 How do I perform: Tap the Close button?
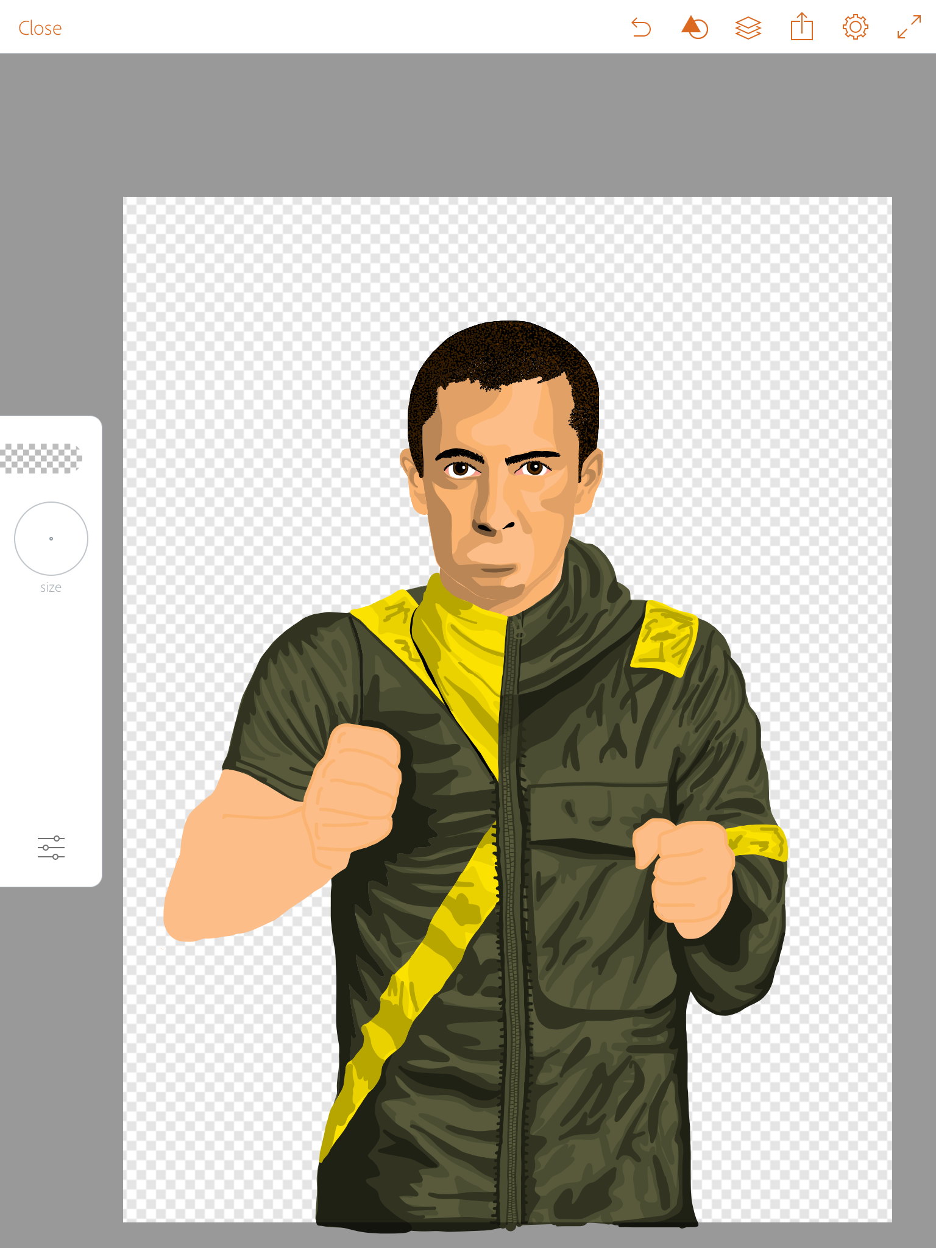point(40,28)
